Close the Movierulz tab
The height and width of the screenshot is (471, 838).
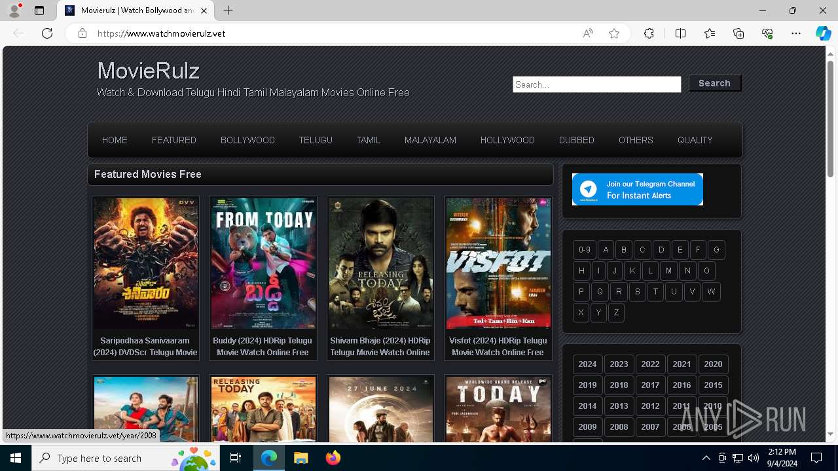204,10
